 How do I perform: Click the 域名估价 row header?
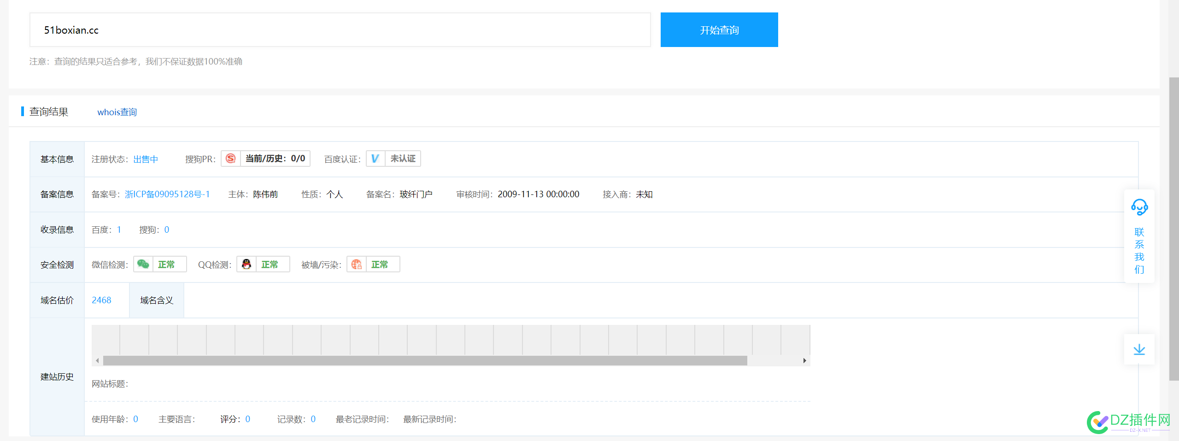click(57, 300)
